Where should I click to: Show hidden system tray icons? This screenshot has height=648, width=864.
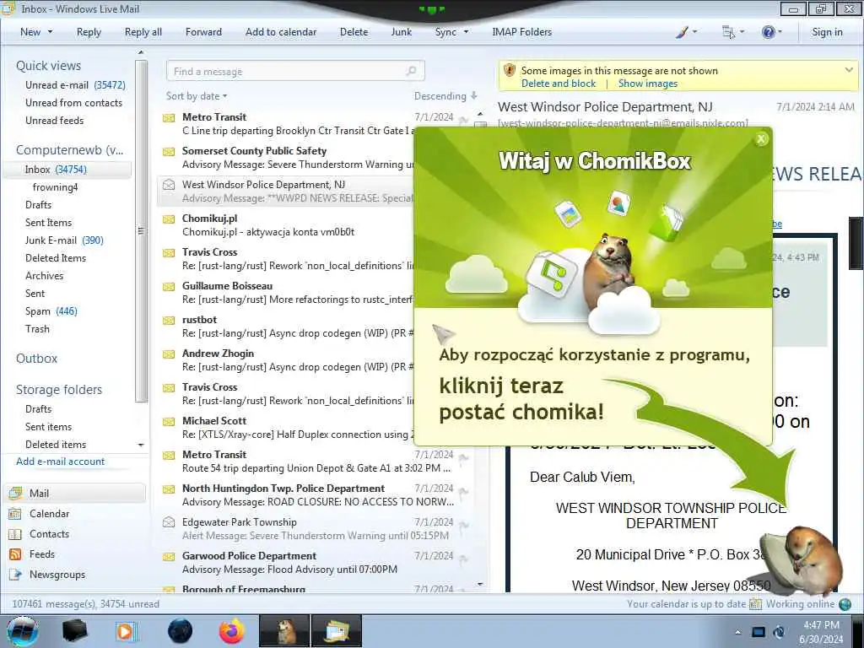click(737, 632)
